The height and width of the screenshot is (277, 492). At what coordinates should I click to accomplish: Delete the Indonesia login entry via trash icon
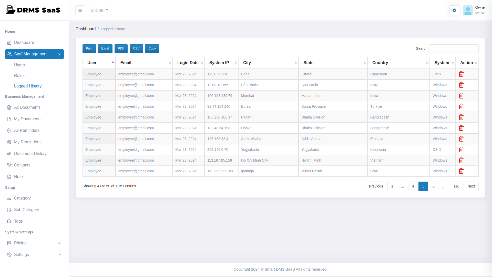click(461, 150)
